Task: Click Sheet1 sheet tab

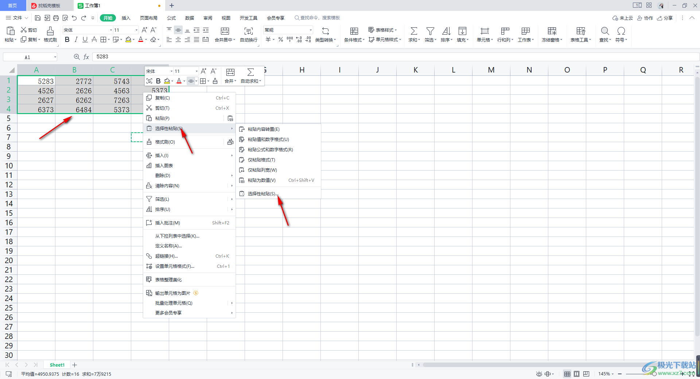Action: 57,365
